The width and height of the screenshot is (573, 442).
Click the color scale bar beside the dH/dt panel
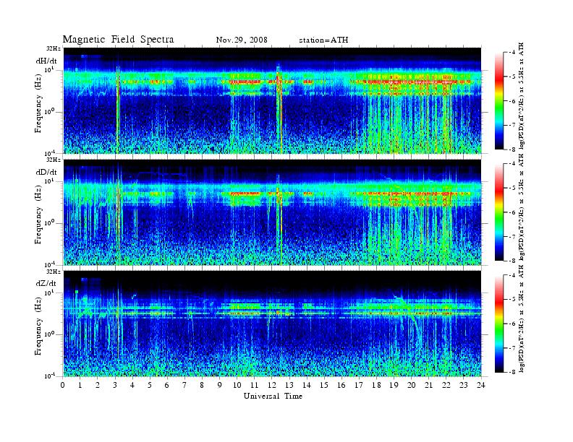pyautogui.click(x=498, y=101)
